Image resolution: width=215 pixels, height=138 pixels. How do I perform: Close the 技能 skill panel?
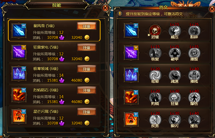click(105, 8)
